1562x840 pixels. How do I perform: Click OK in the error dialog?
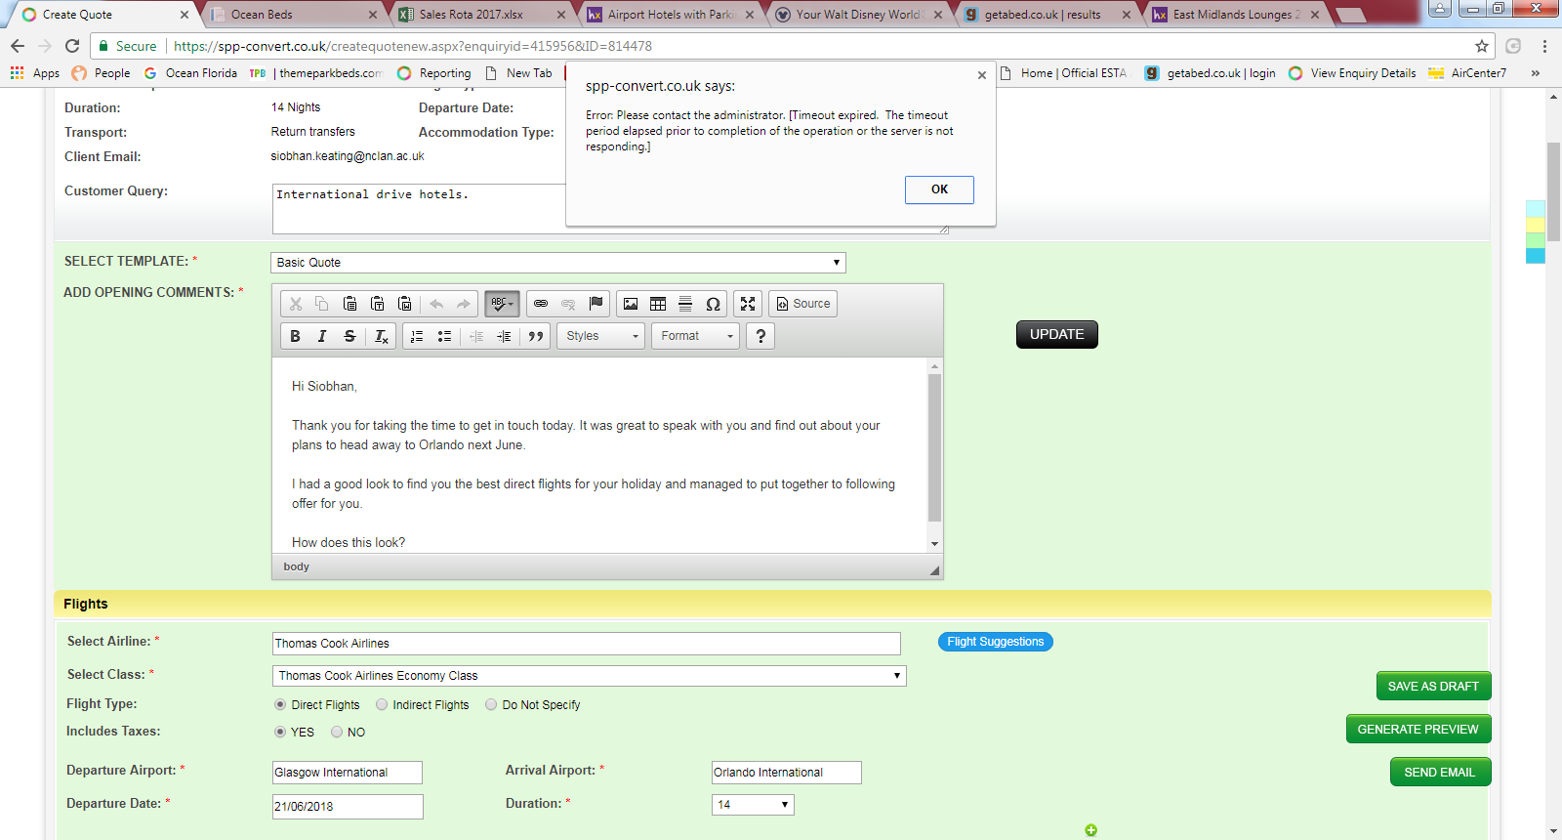coord(939,189)
